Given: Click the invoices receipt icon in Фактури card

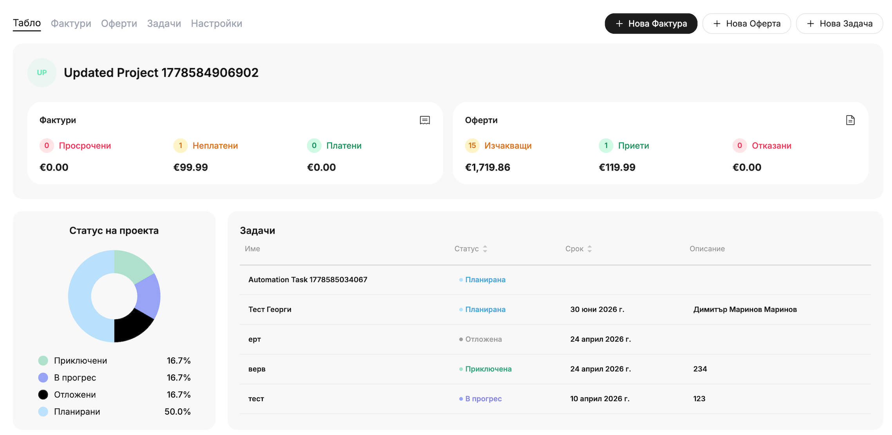Looking at the screenshot, I should [424, 120].
